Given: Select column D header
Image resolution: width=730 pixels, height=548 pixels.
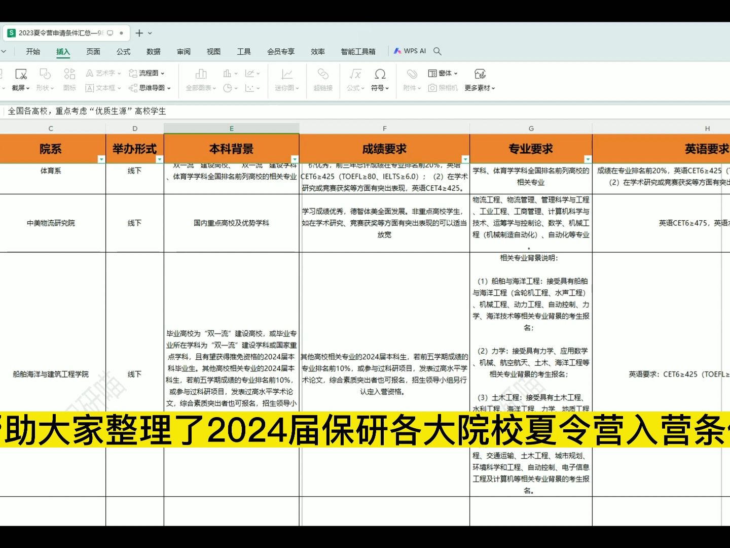Looking at the screenshot, I should tap(135, 128).
